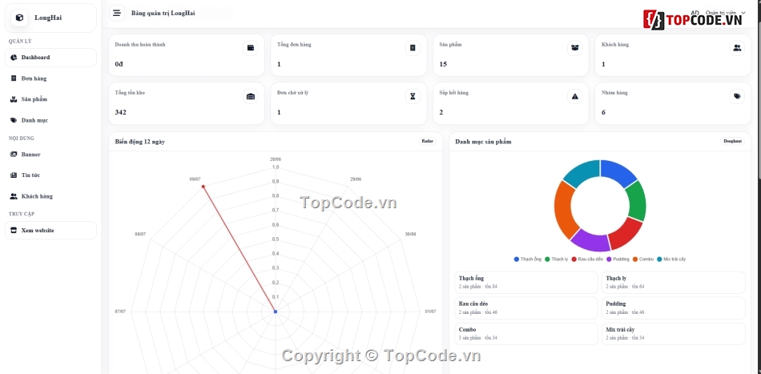
Task: Click the warning triangle icon on Sắp hết hàng card
Action: pos(574,97)
